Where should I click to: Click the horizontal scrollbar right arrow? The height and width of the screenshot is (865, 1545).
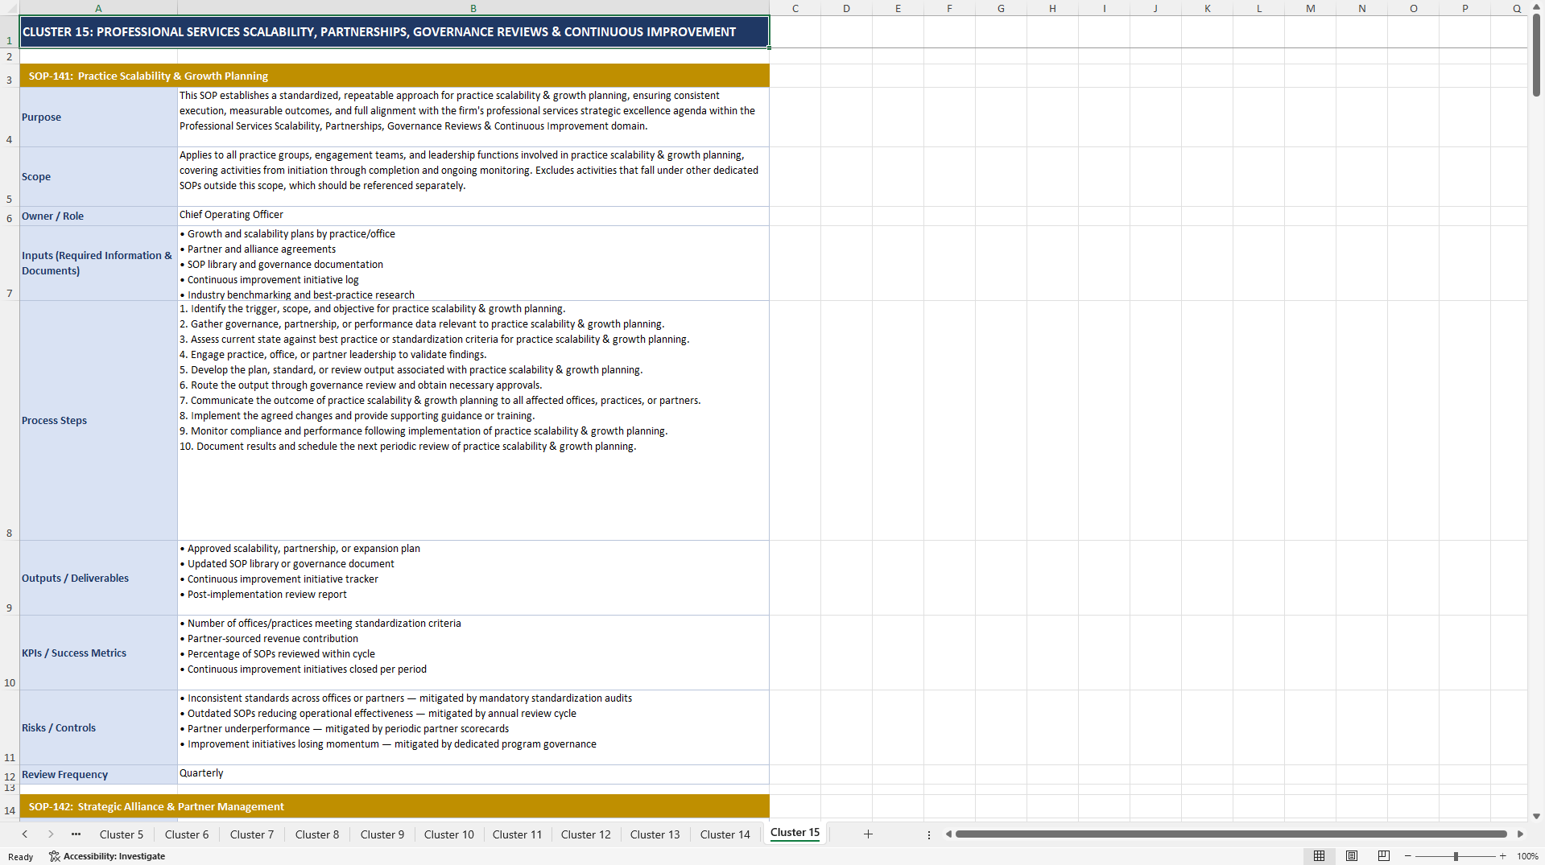pos(1520,834)
